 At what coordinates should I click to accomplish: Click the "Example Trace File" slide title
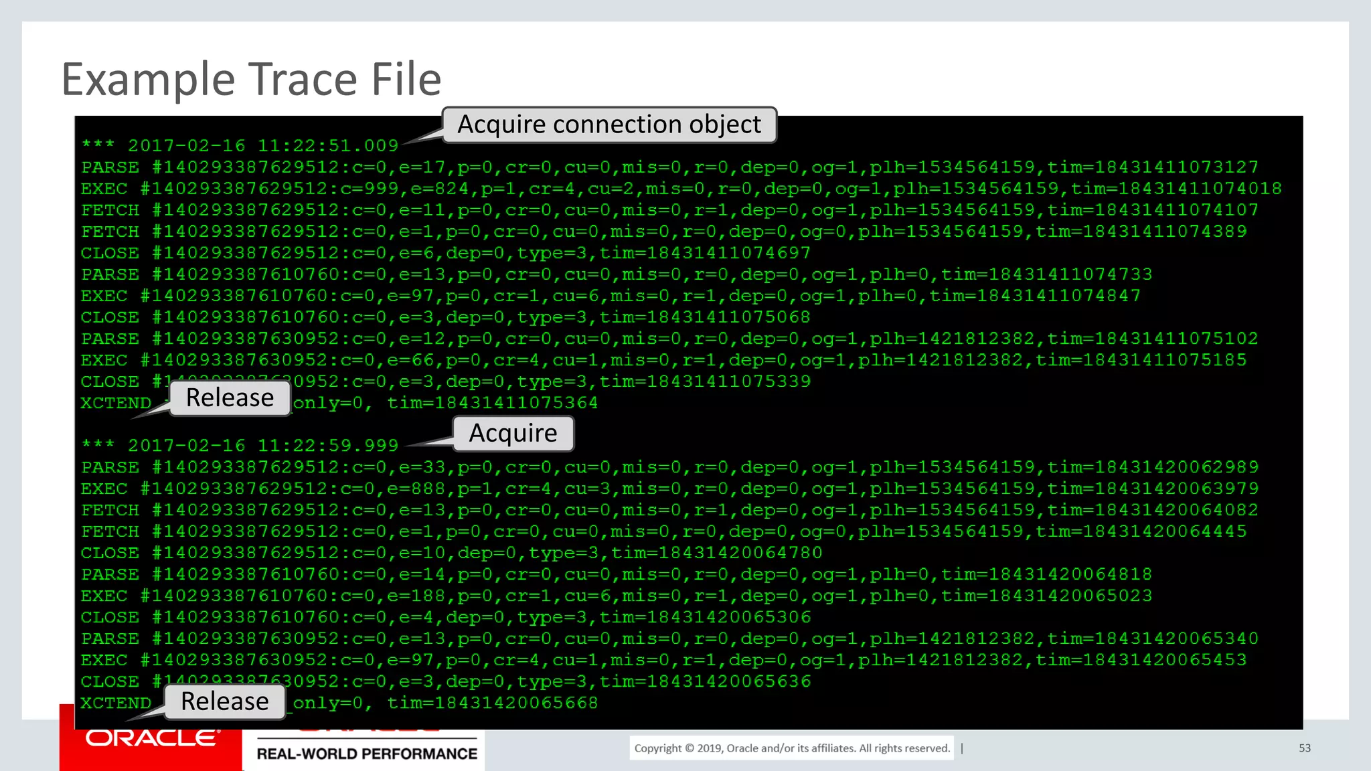(251, 80)
